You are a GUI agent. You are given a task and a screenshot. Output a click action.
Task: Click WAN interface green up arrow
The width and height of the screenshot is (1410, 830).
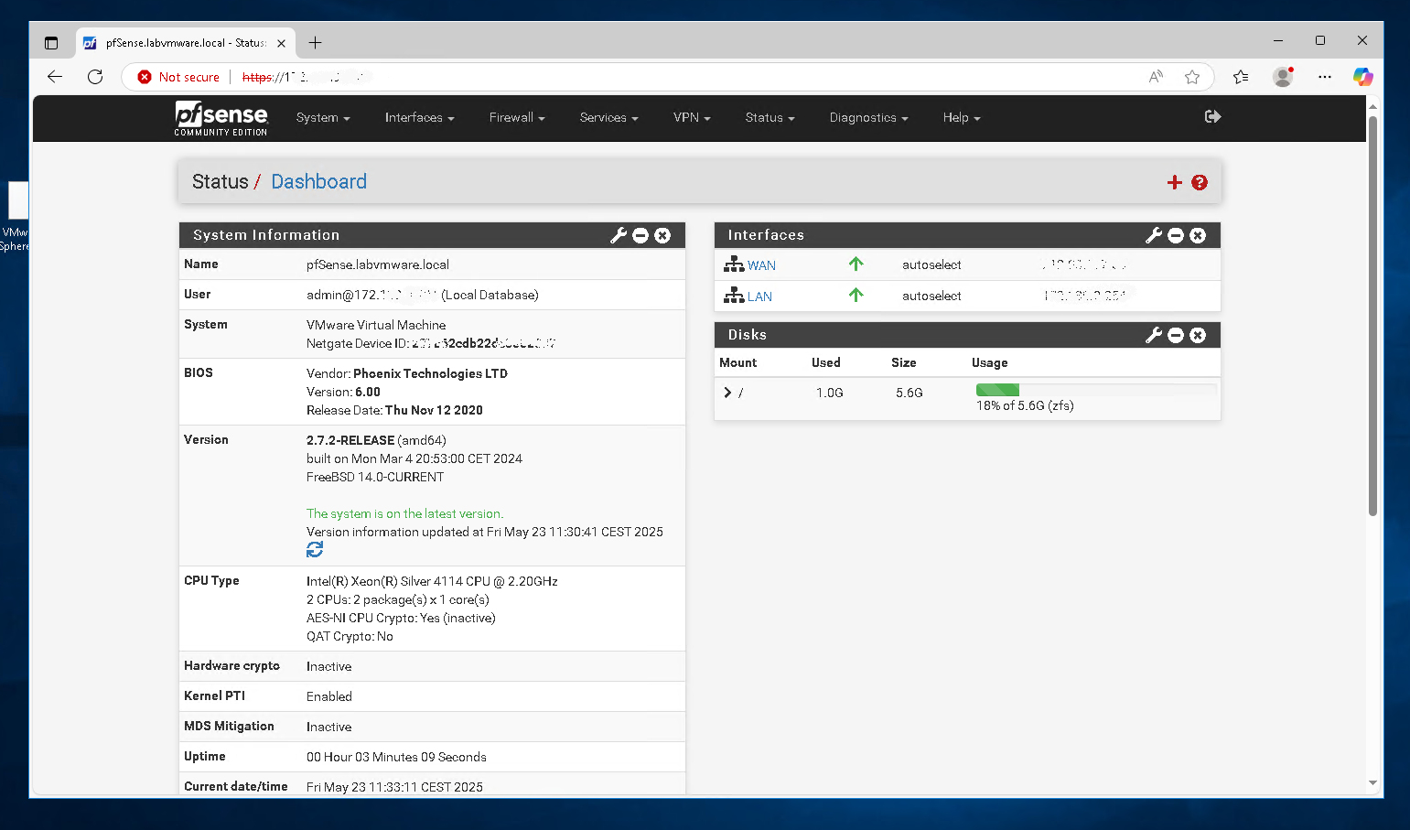click(x=856, y=264)
